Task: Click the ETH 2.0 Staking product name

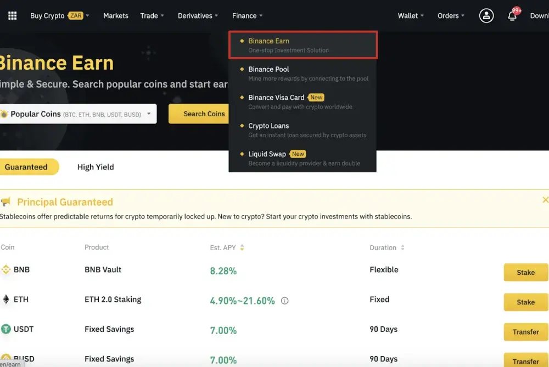Action: tap(113, 299)
